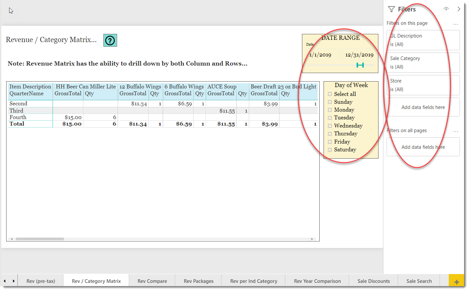The height and width of the screenshot is (291, 469).
Task: Select Beer Draft 23 oz Bud Light header
Action: point(283,87)
